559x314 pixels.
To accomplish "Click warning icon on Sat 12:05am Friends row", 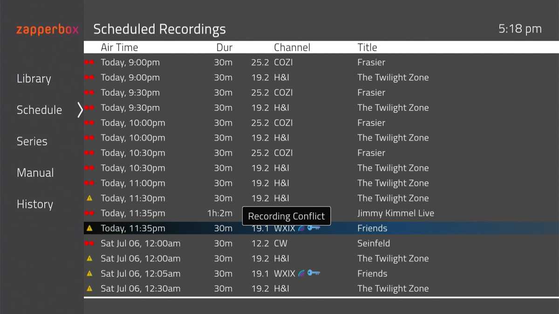I will pyautogui.click(x=89, y=274).
